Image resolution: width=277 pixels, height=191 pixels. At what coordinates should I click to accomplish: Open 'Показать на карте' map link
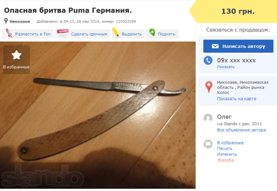click(237, 99)
